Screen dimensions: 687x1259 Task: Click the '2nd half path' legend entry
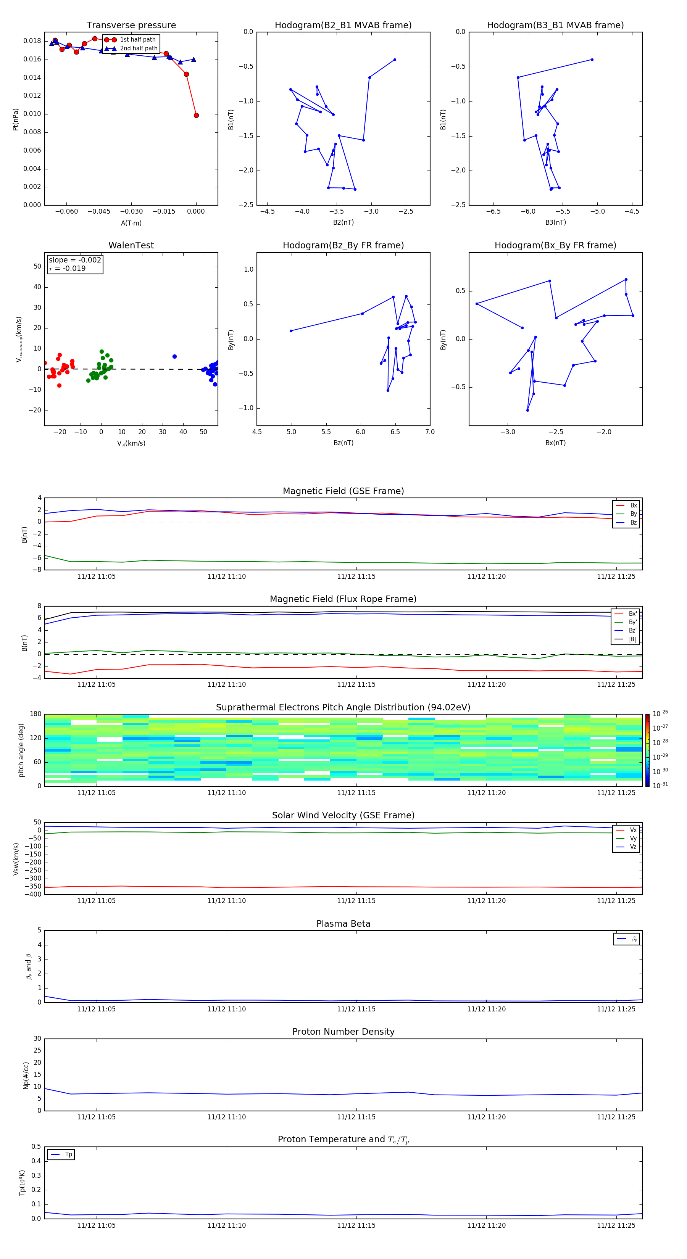point(131,48)
